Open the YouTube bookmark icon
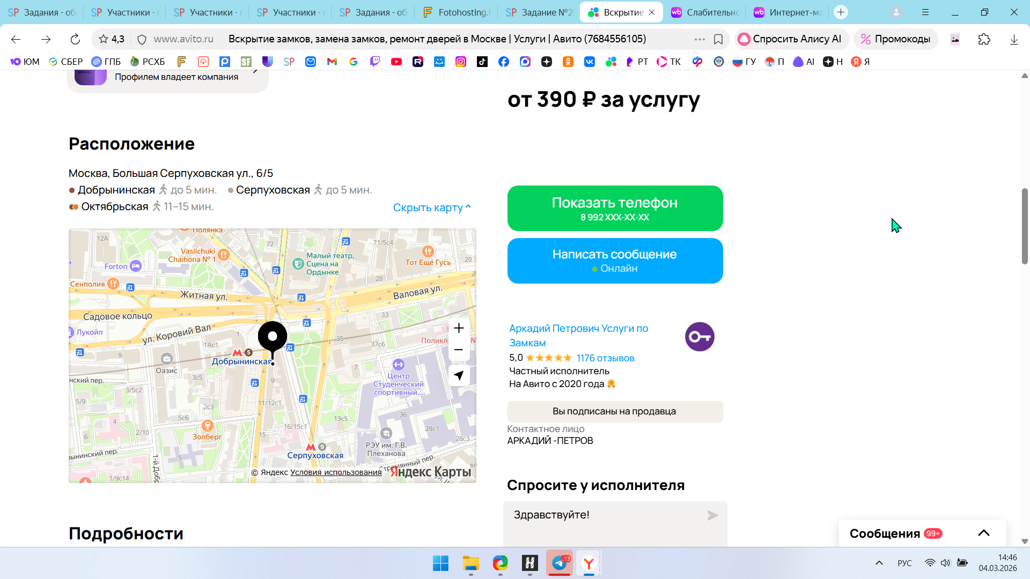The width and height of the screenshot is (1030, 579). click(396, 62)
